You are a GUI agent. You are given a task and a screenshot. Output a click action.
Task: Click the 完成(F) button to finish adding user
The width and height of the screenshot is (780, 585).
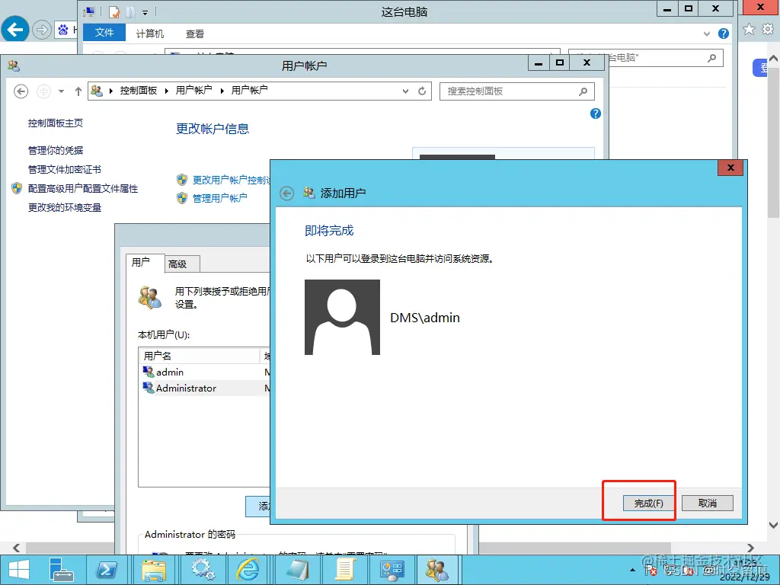tap(648, 502)
